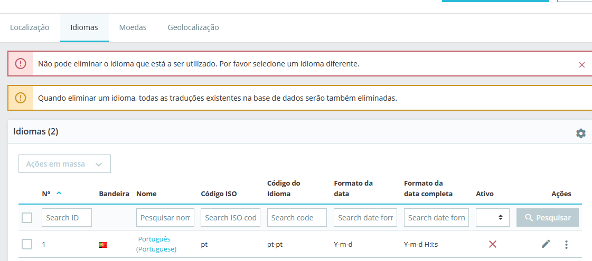Image resolution: width=592 pixels, height=261 pixels.
Task: Expand the Ações em massa dropdown
Action: point(64,164)
